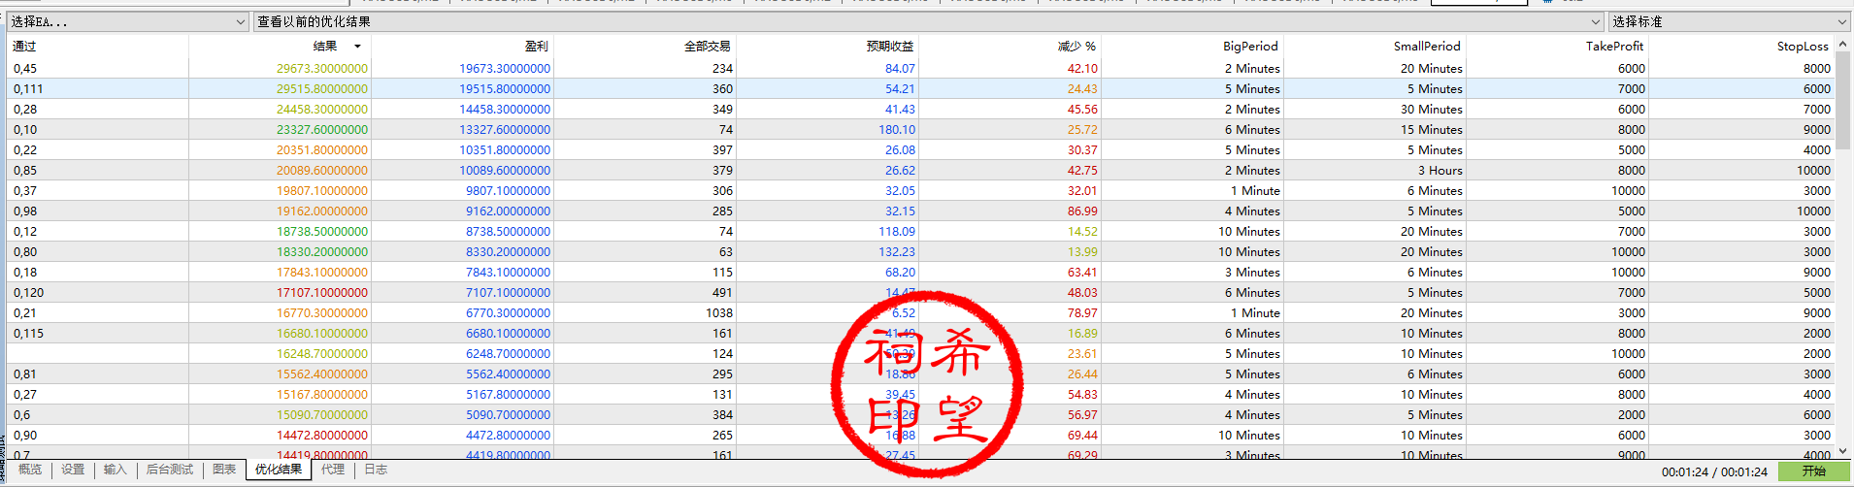Click drawdown value 78.97
The image size is (1854, 487).
coord(1082,312)
